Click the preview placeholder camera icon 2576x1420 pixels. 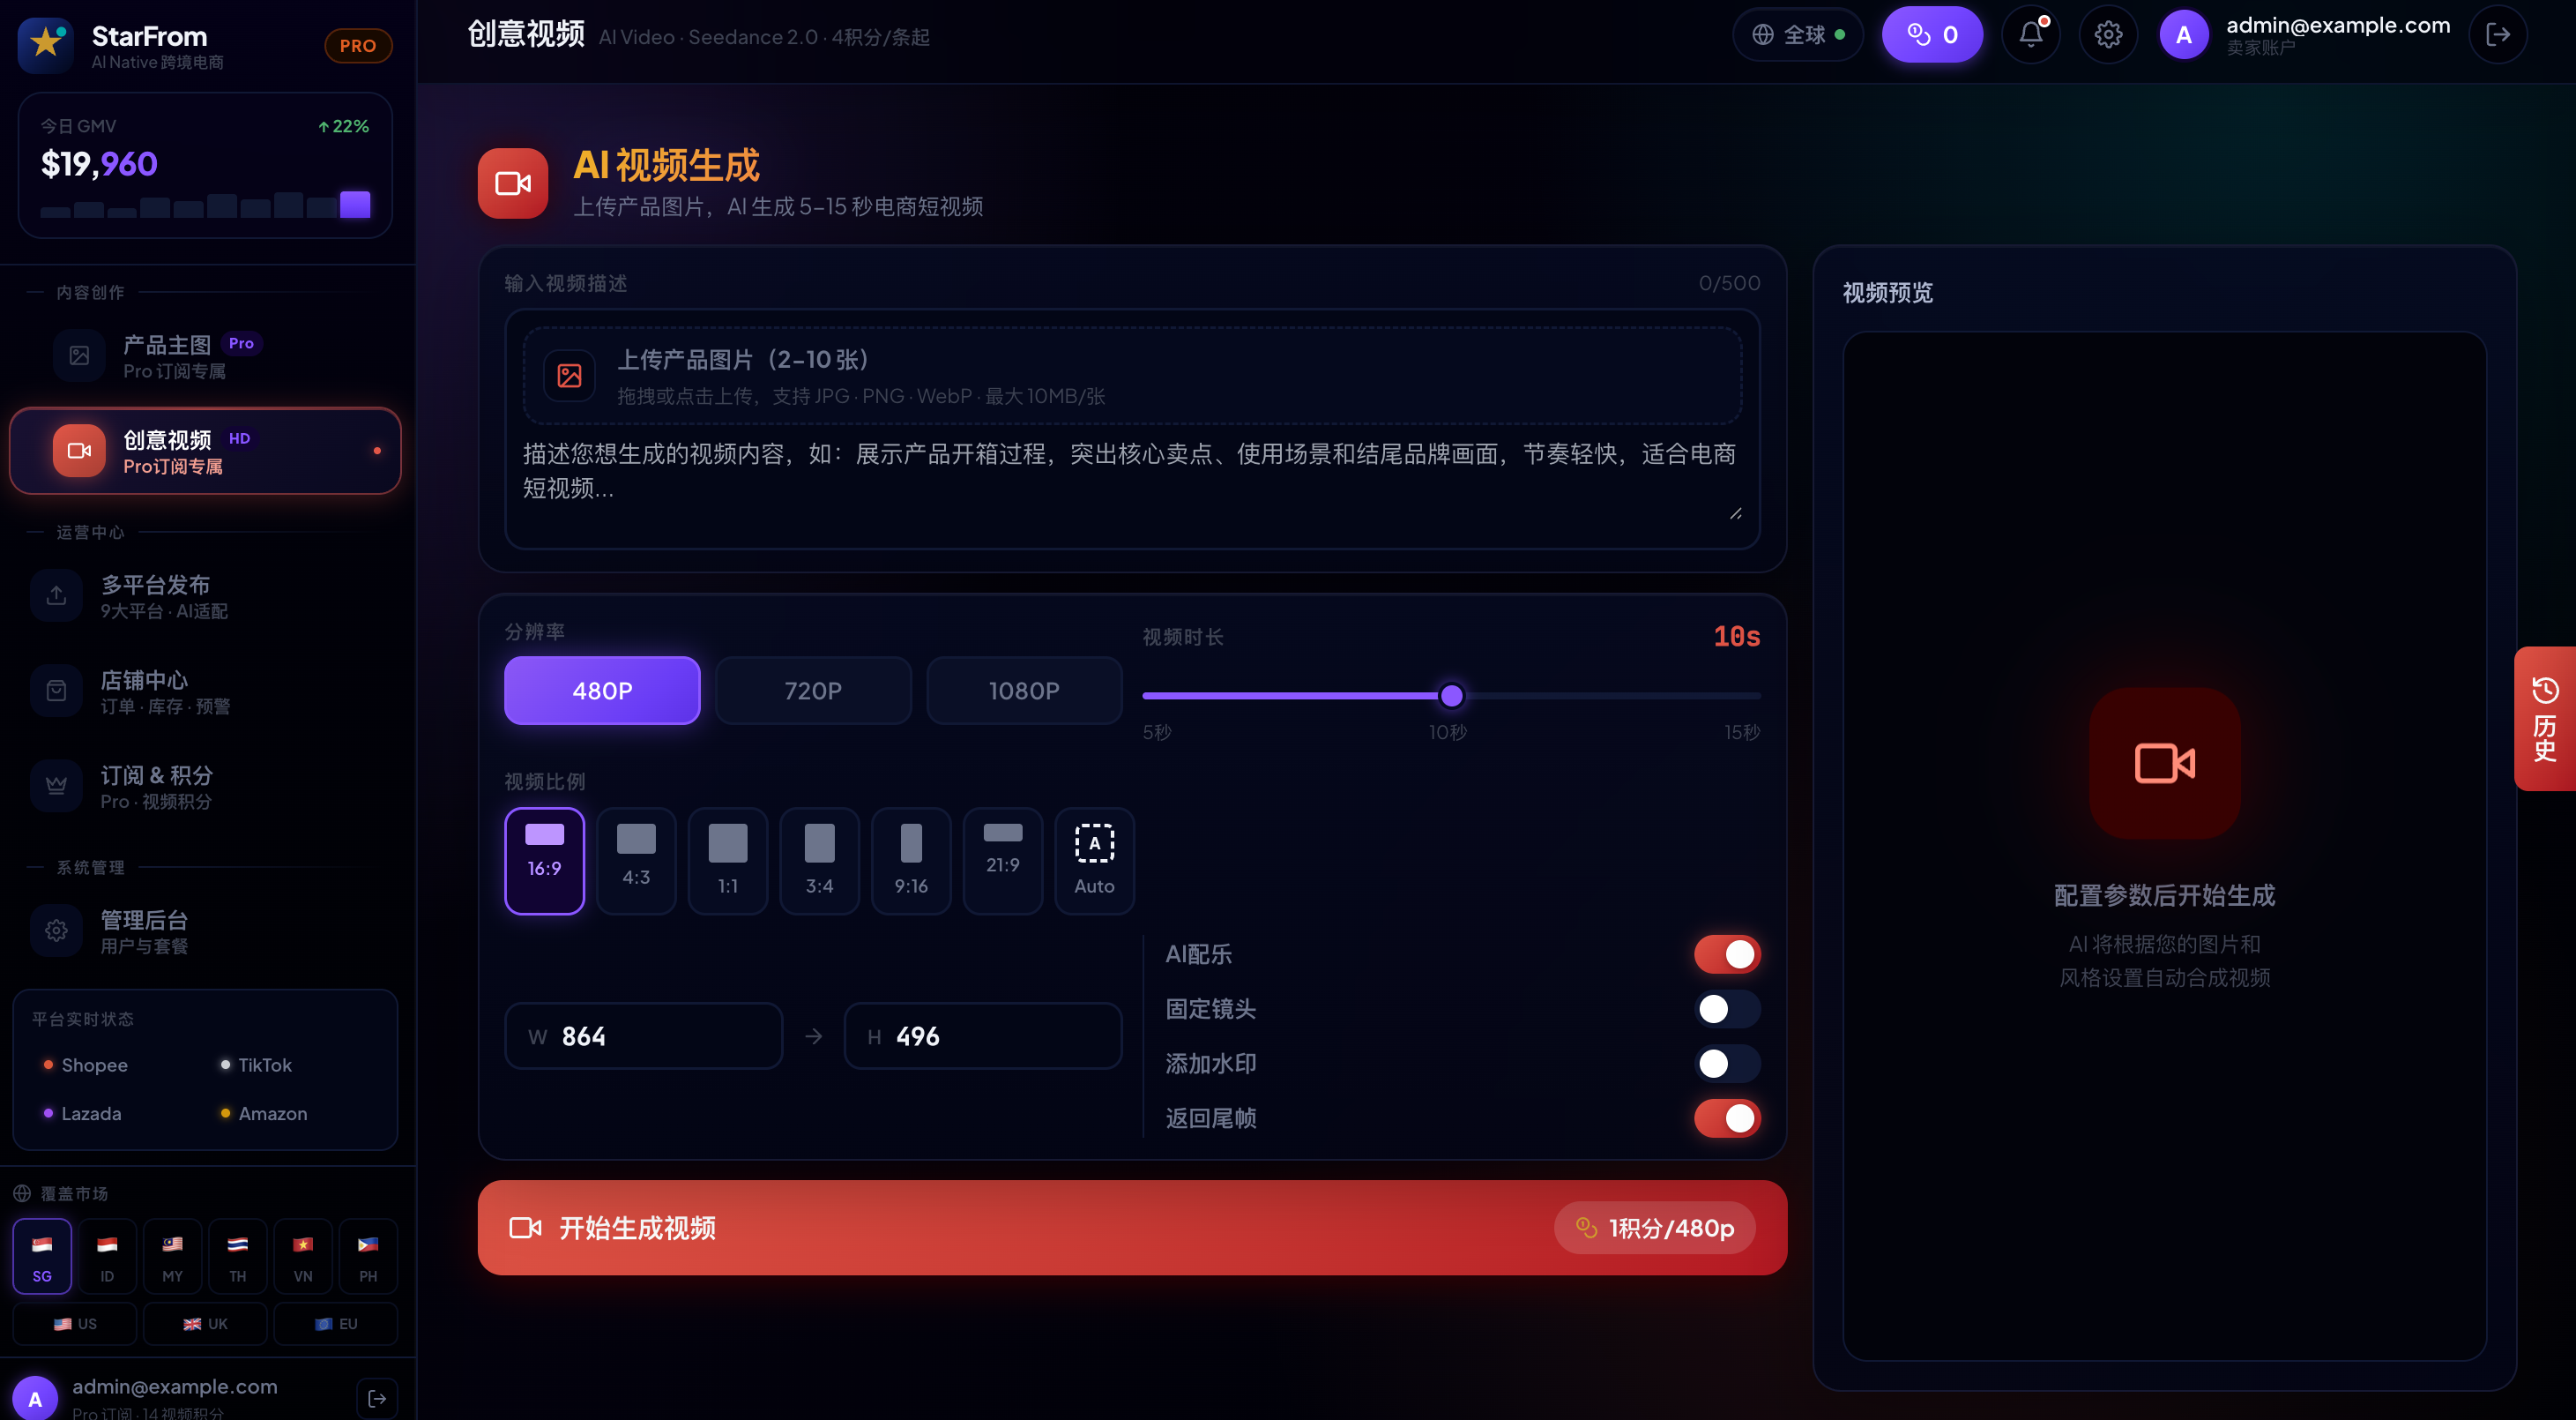[x=2164, y=763]
